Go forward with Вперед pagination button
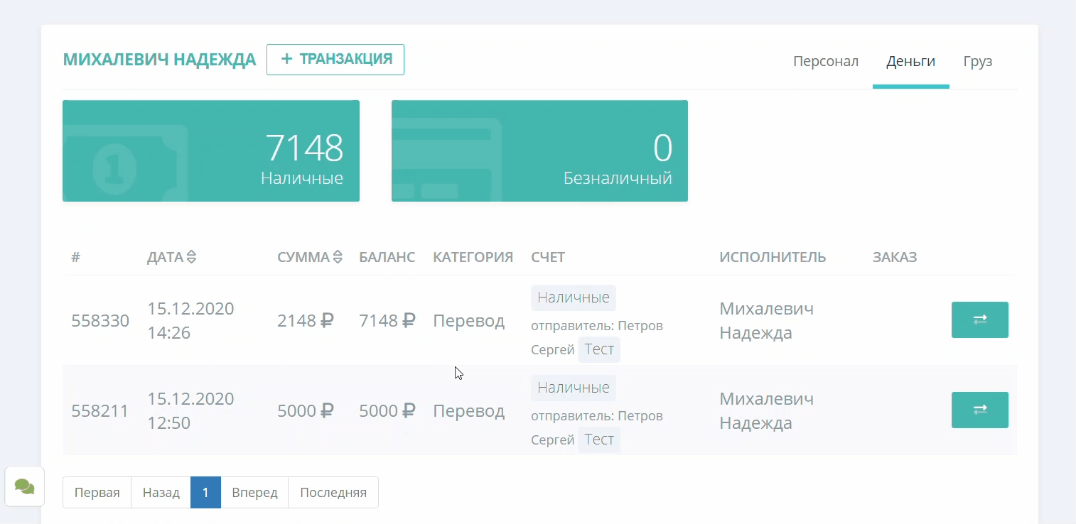1076x524 pixels. (x=254, y=492)
